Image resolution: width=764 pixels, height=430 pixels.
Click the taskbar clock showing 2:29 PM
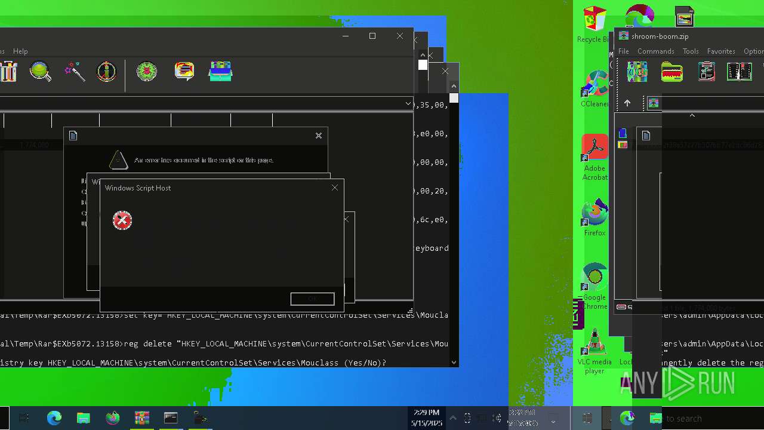[426, 417]
